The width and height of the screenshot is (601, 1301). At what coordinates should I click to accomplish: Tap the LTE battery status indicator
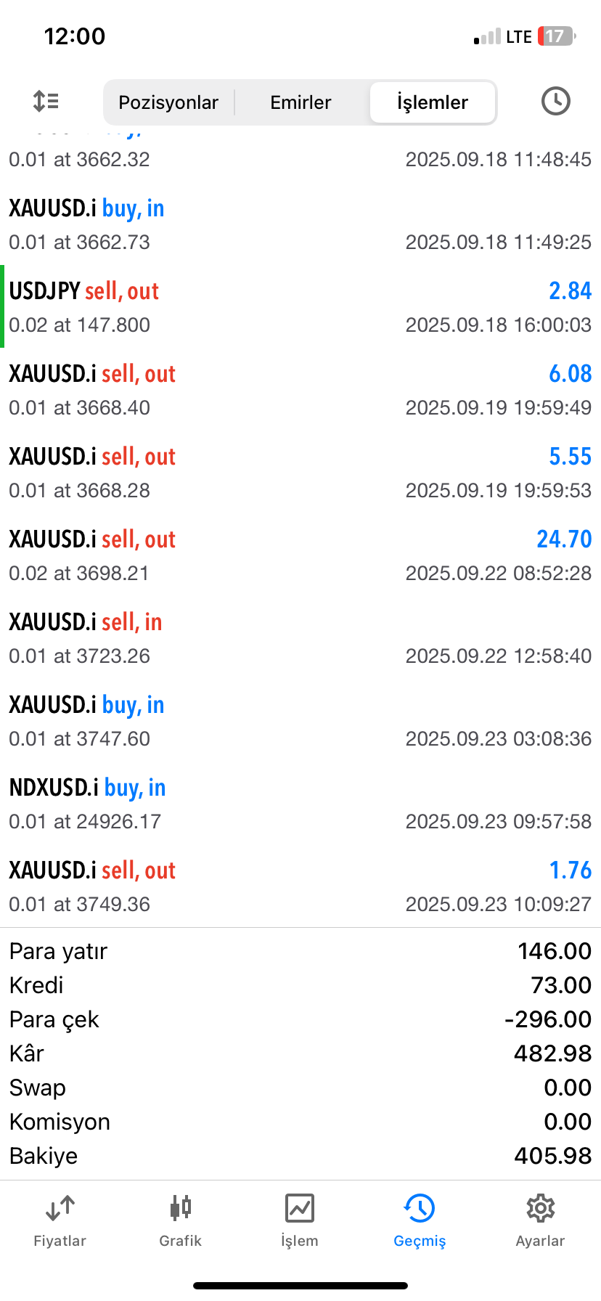555,36
